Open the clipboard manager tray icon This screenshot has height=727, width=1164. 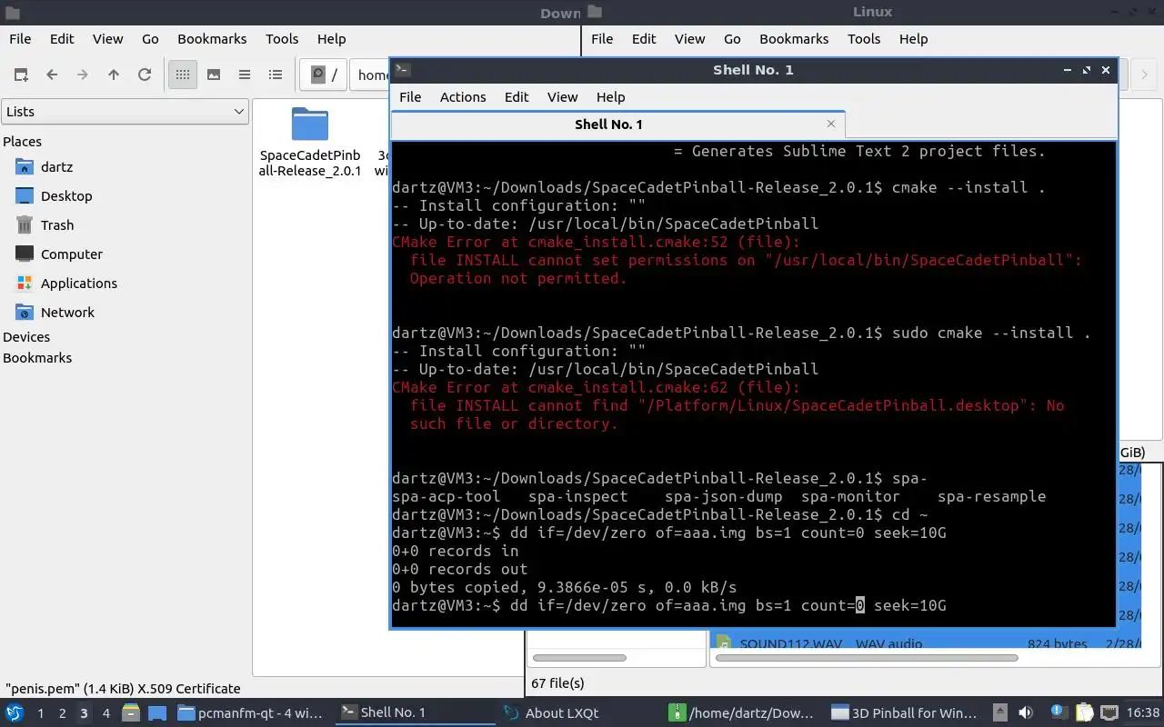point(1084,713)
